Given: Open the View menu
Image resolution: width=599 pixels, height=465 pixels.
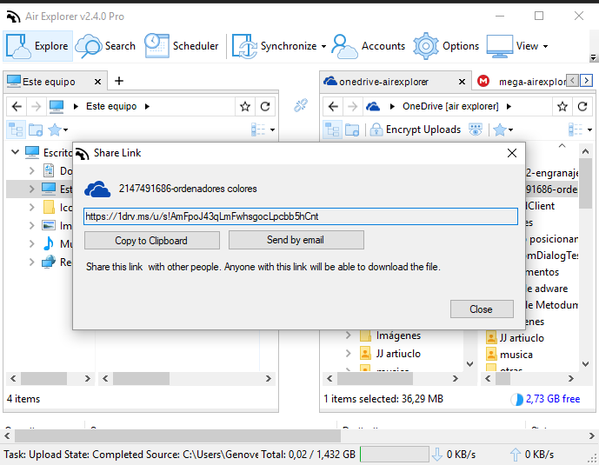Looking at the screenshot, I should [517, 46].
